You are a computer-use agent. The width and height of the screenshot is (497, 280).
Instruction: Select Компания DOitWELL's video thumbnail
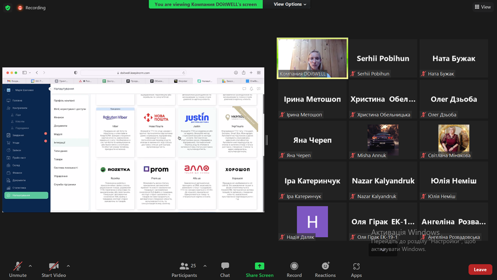tap(312, 58)
